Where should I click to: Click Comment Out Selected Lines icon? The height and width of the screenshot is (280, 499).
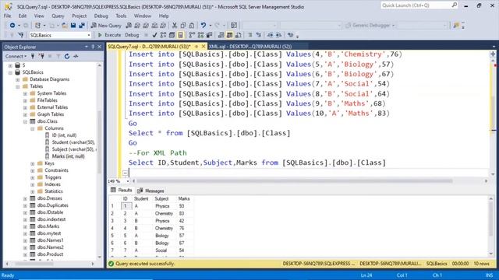point(249,35)
